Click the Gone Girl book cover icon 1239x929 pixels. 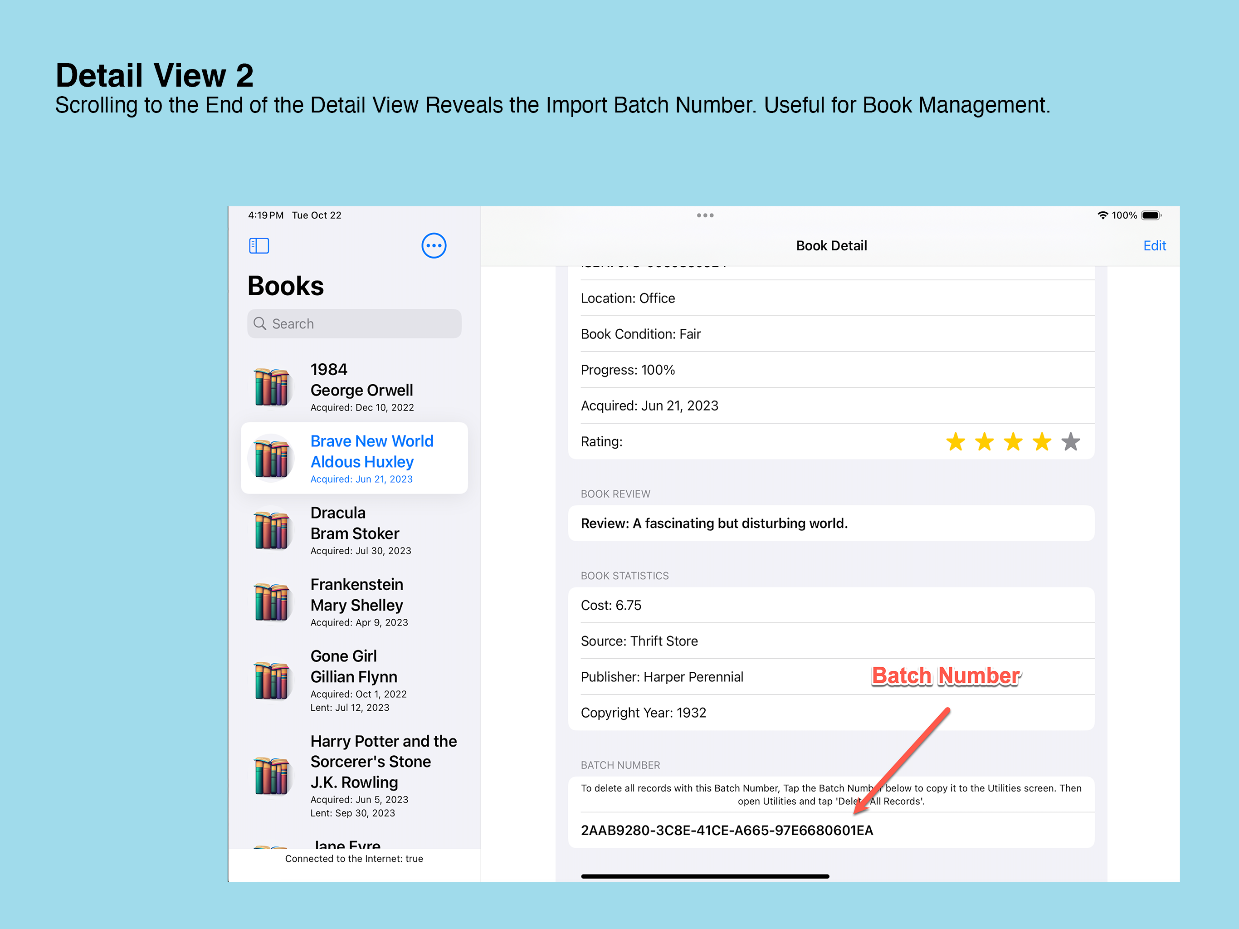(x=272, y=680)
